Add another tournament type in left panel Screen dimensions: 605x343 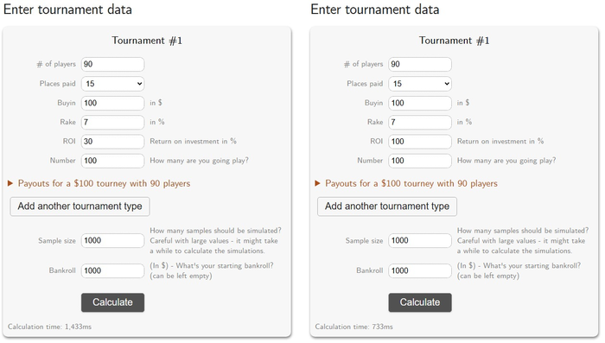(x=80, y=206)
